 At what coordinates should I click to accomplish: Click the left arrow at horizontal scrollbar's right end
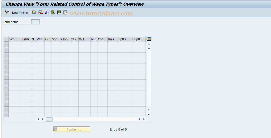[x=139, y=119]
